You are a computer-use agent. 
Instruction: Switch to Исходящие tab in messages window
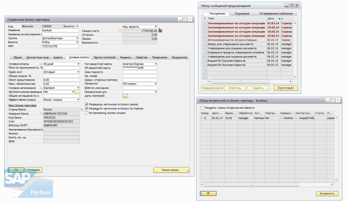point(242,13)
